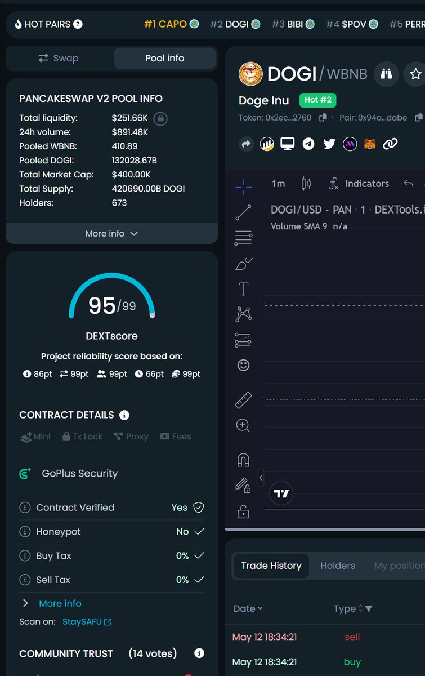
Task: Open the chart-bars circular logo link
Action: pos(267,144)
